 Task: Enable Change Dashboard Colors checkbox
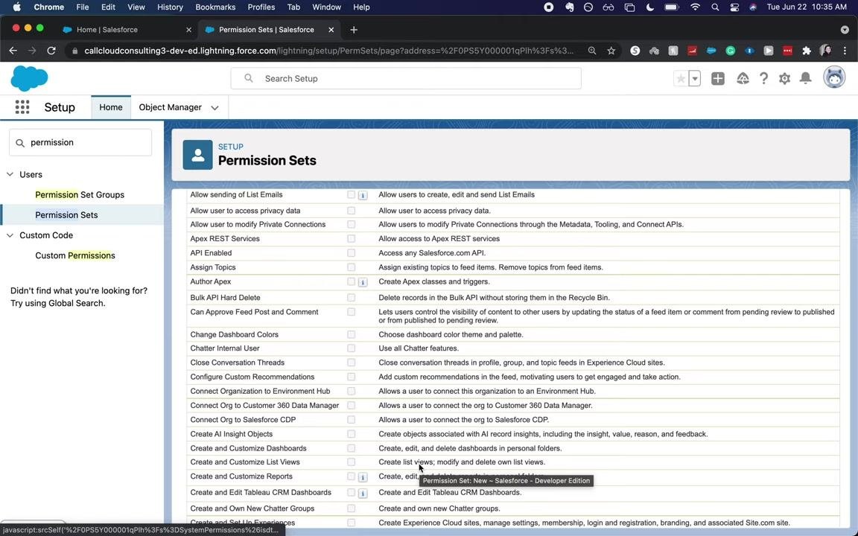[x=352, y=335]
